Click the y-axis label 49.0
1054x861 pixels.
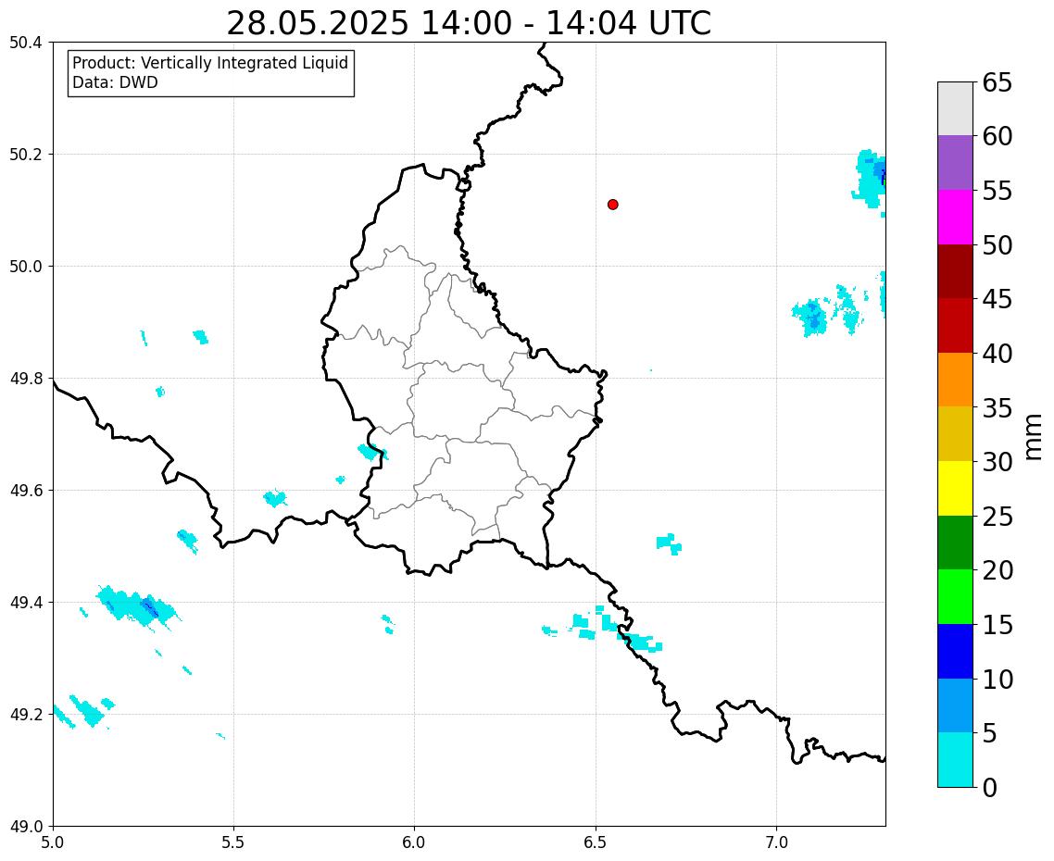26,826
